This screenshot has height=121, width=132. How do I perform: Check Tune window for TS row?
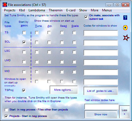(x=37, y=32)
